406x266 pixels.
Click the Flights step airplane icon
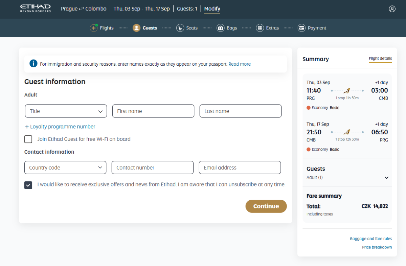(x=94, y=28)
